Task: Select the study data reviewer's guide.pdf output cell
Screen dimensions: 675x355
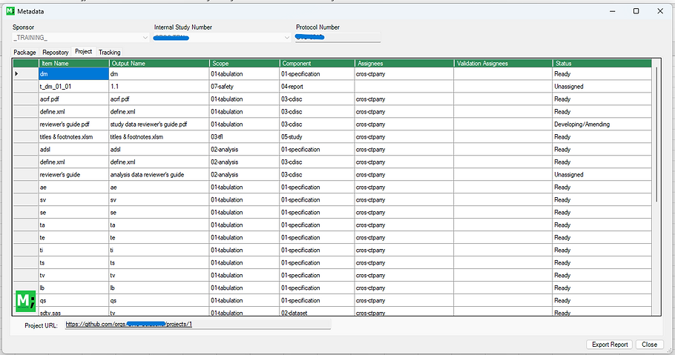Action: click(x=159, y=125)
